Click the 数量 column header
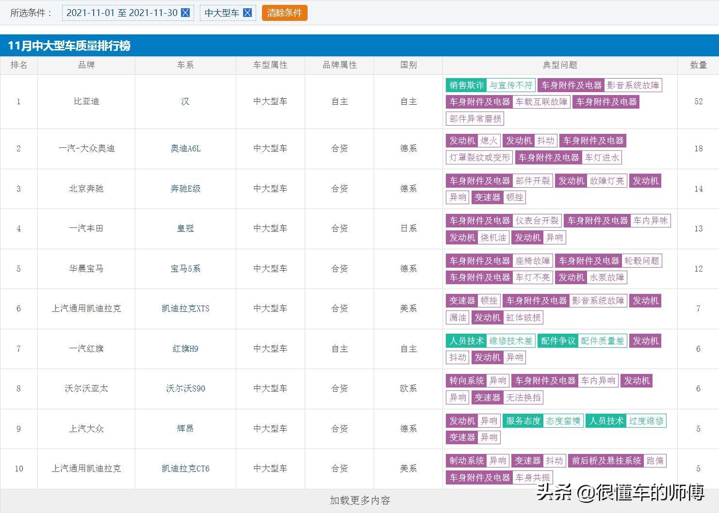Screen dimensions: 719x516 699,65
